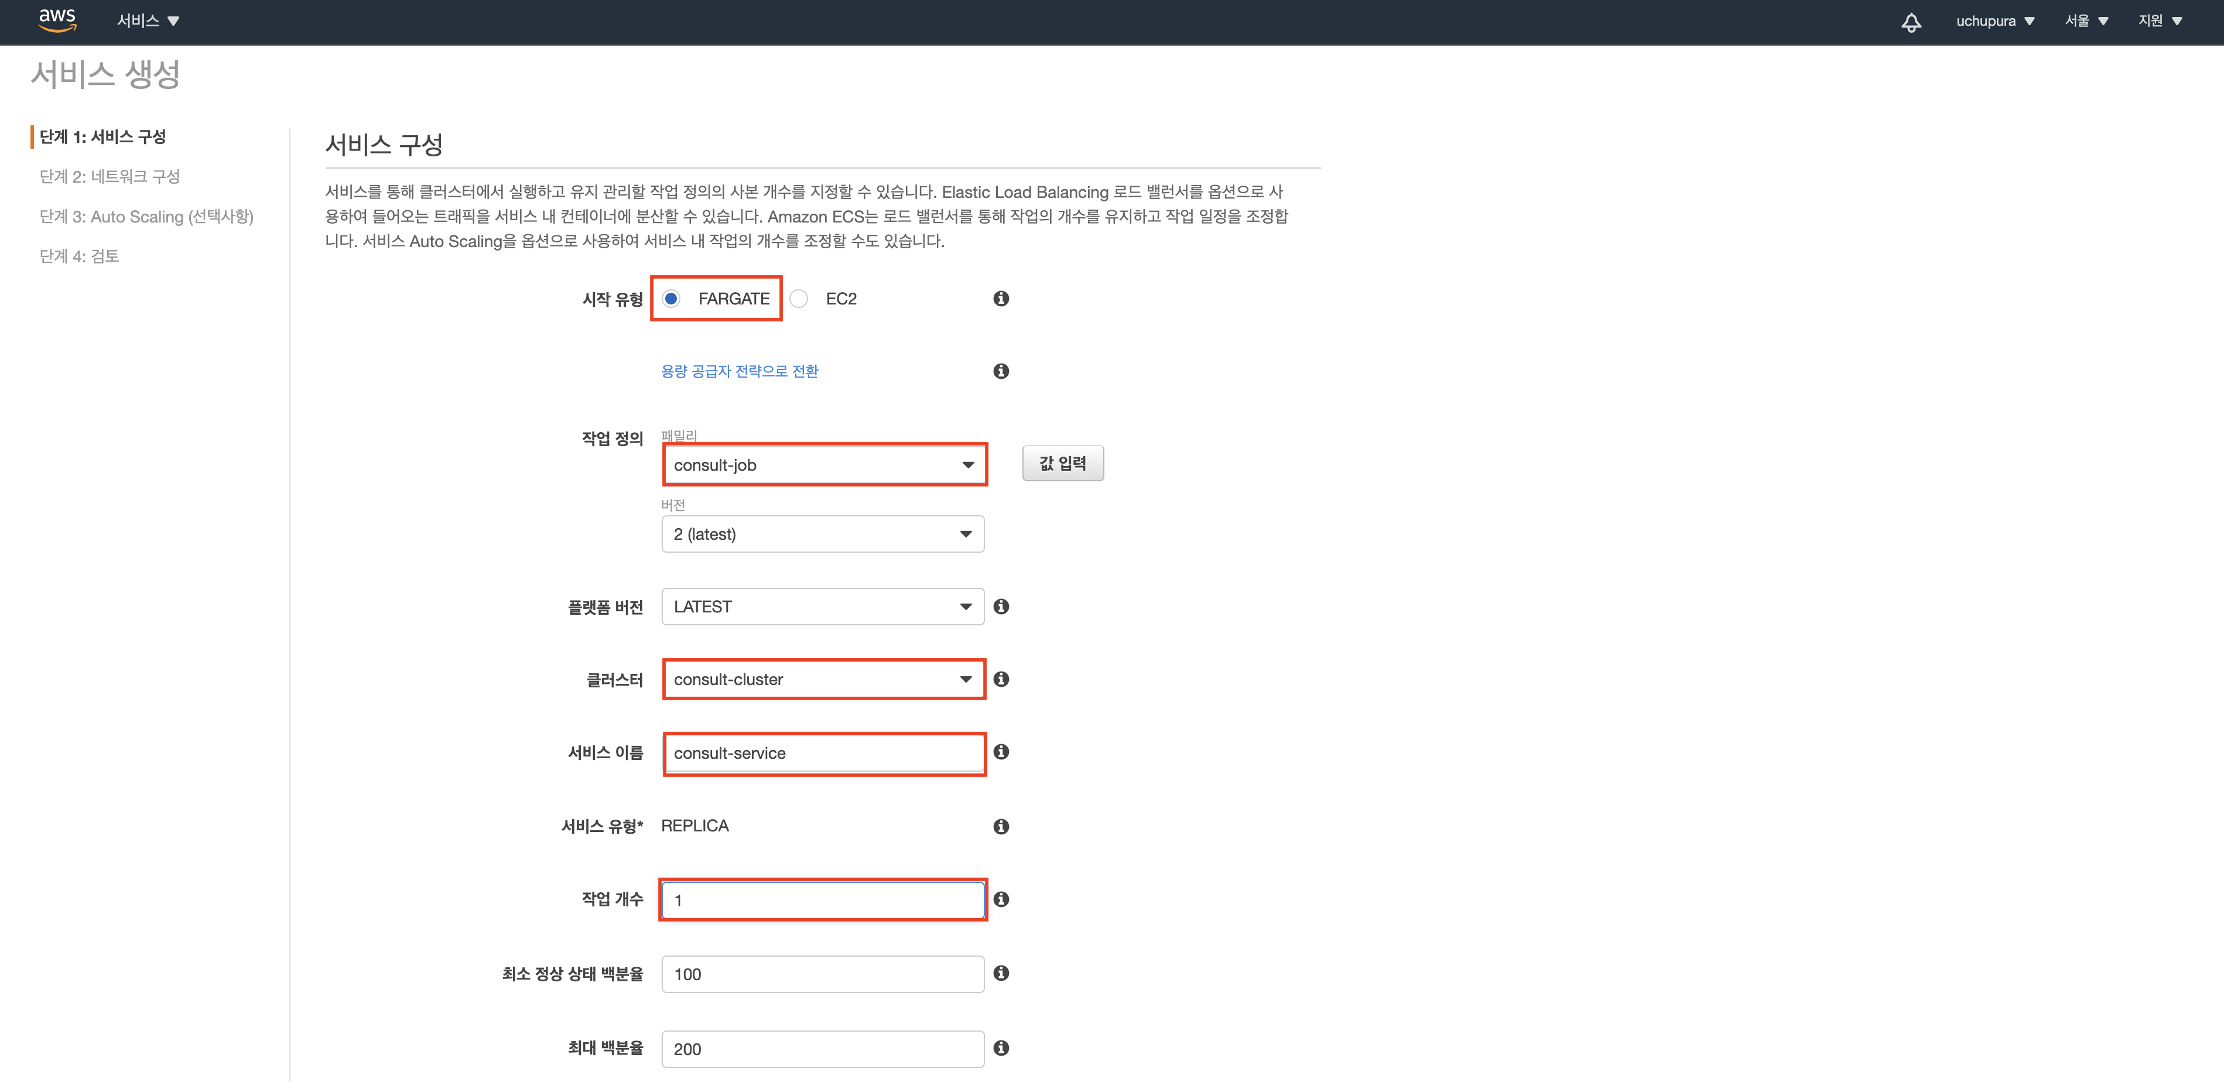Click the 용량 공급자 전략으로 전환 link
Viewport: 2224px width, 1082px height.
(739, 371)
